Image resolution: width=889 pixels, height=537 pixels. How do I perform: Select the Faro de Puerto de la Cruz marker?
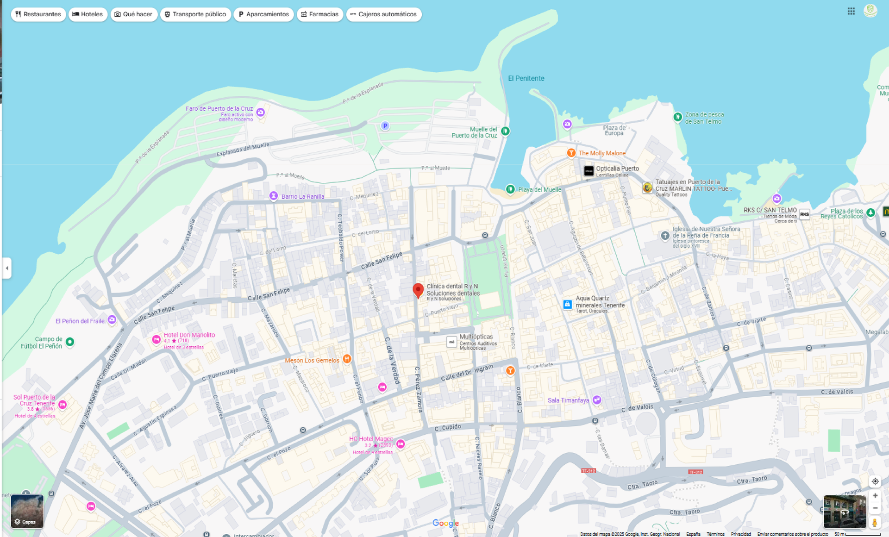pos(261,112)
